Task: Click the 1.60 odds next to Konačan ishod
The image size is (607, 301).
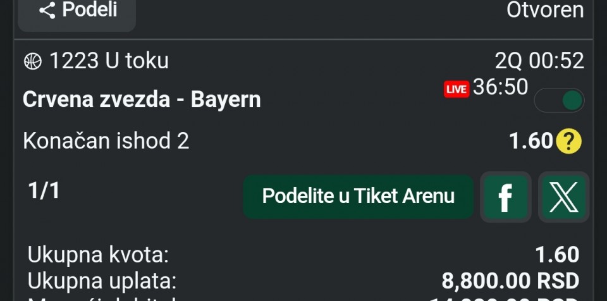Action: (531, 142)
